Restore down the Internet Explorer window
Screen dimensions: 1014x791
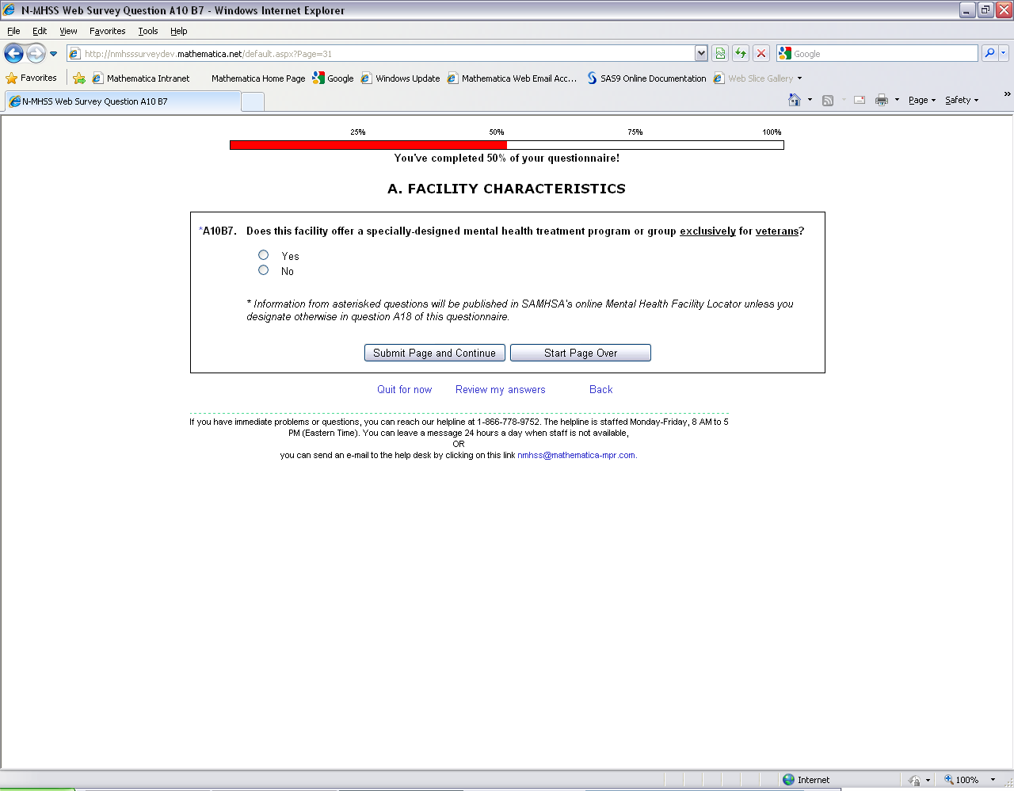click(x=985, y=10)
